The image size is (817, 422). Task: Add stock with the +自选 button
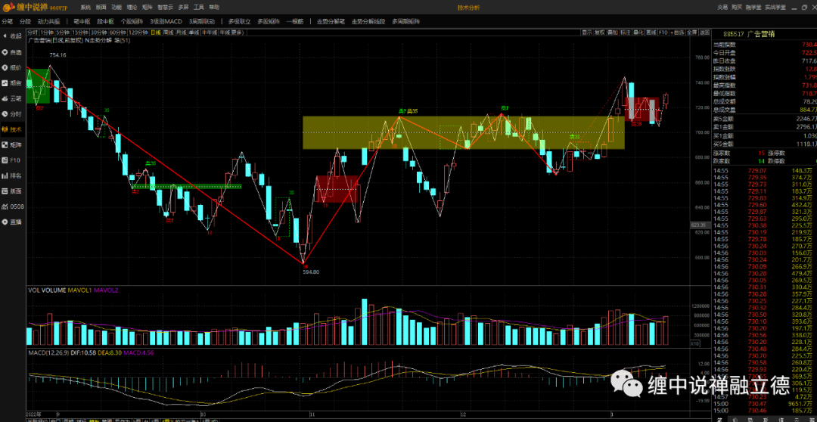coord(677,33)
